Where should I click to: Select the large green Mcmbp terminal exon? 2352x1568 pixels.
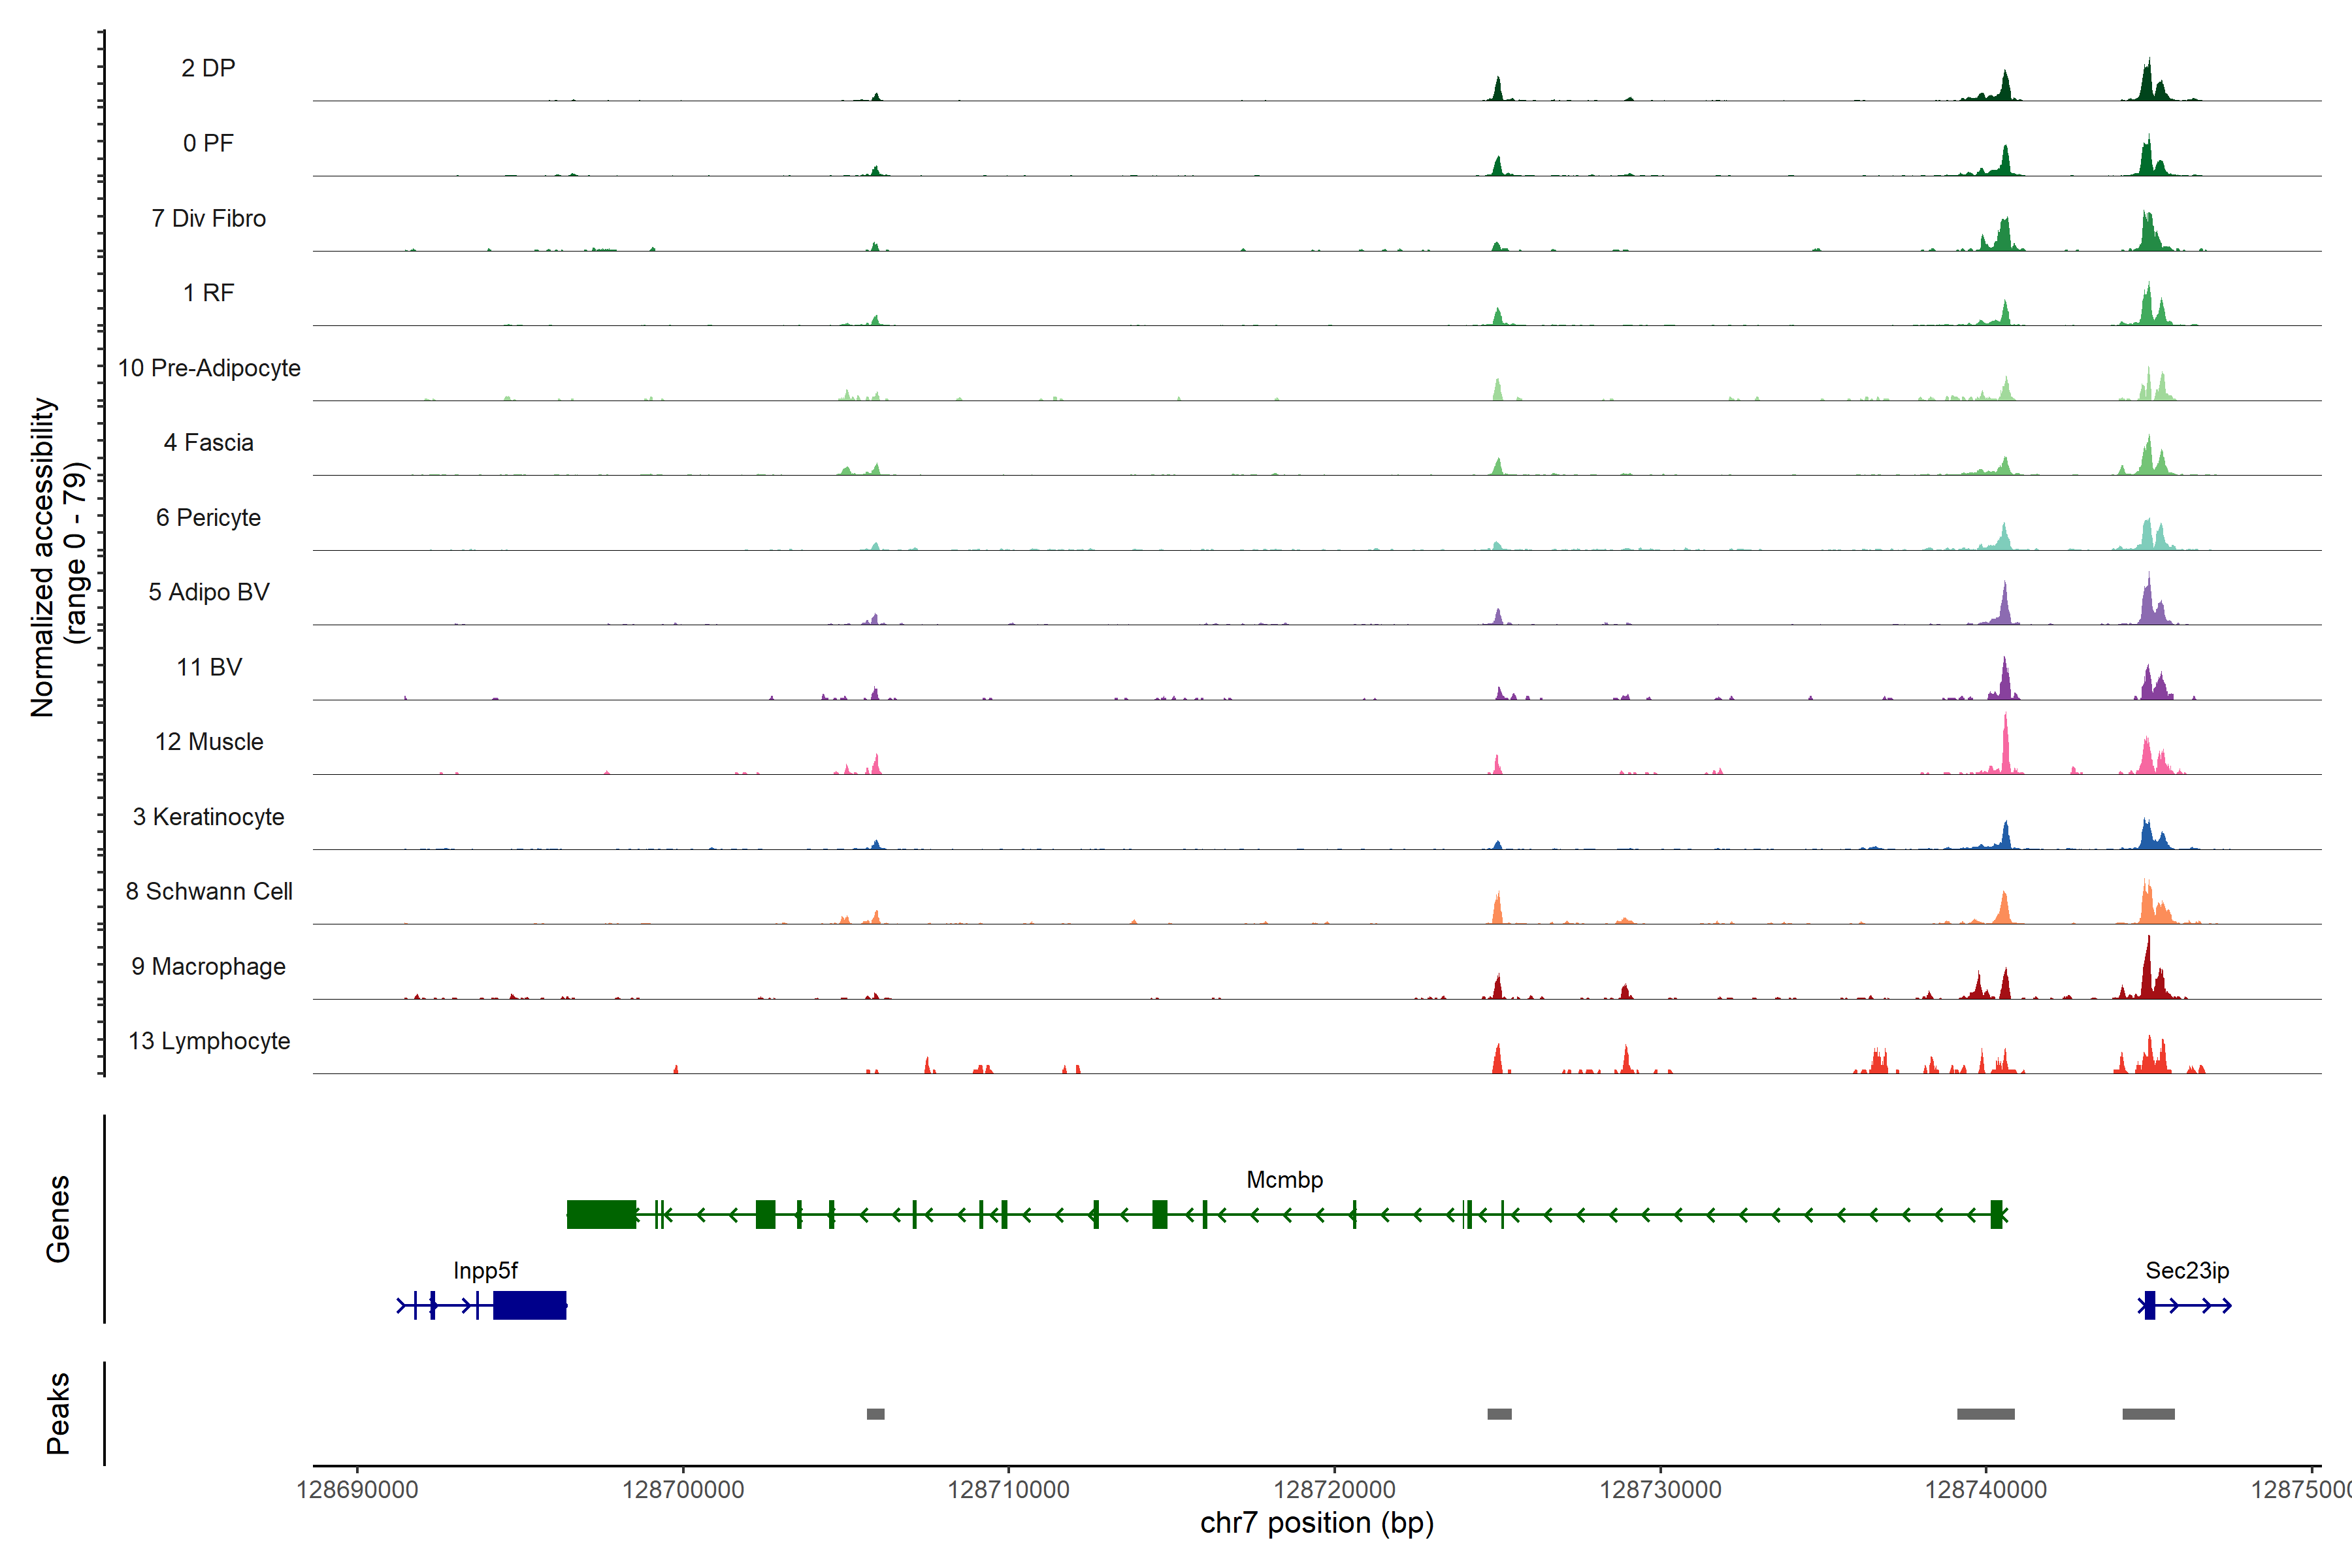pyautogui.click(x=601, y=1214)
